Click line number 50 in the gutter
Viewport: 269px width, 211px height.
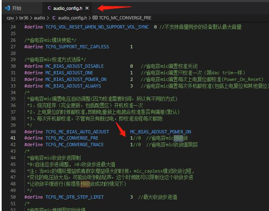[13, 197]
